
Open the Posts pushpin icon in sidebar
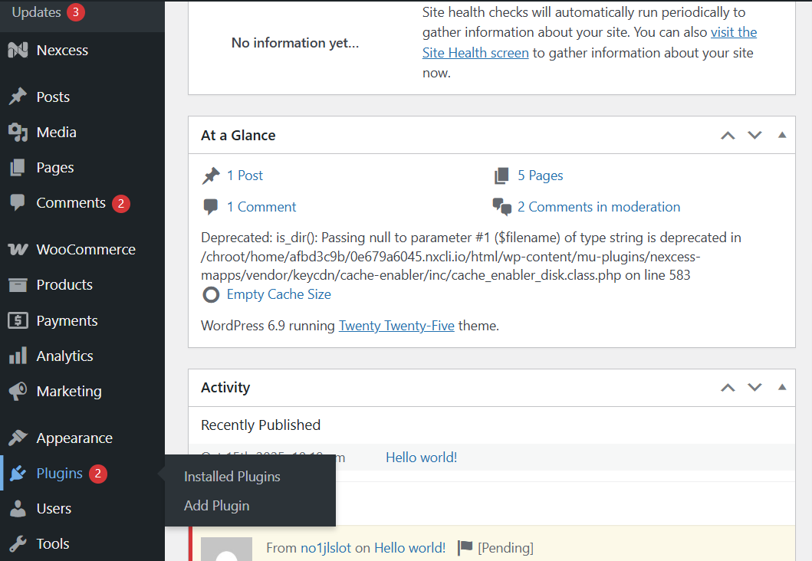point(18,96)
